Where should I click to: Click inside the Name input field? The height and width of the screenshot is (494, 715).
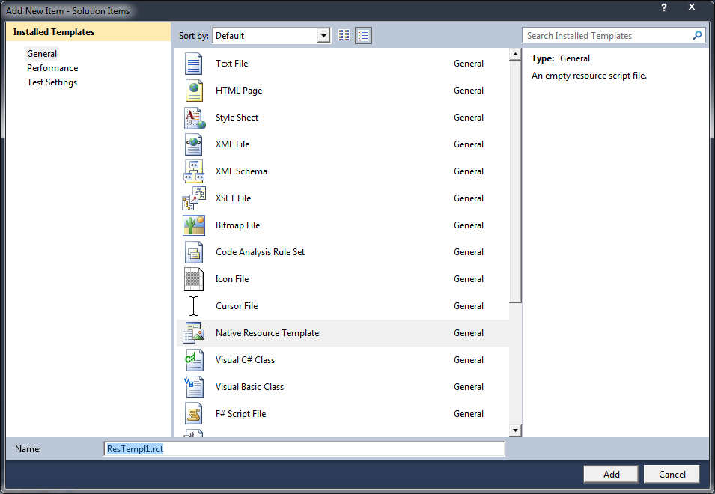coord(299,448)
